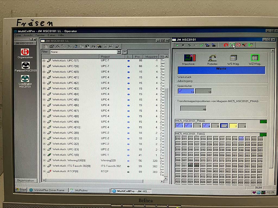The width and height of the screenshot is (278, 208).
Task: Click the X-shaped delete icon in list toolbar
Action: (69, 47)
